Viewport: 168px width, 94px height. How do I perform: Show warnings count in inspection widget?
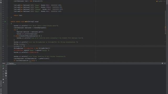click(157, 1)
